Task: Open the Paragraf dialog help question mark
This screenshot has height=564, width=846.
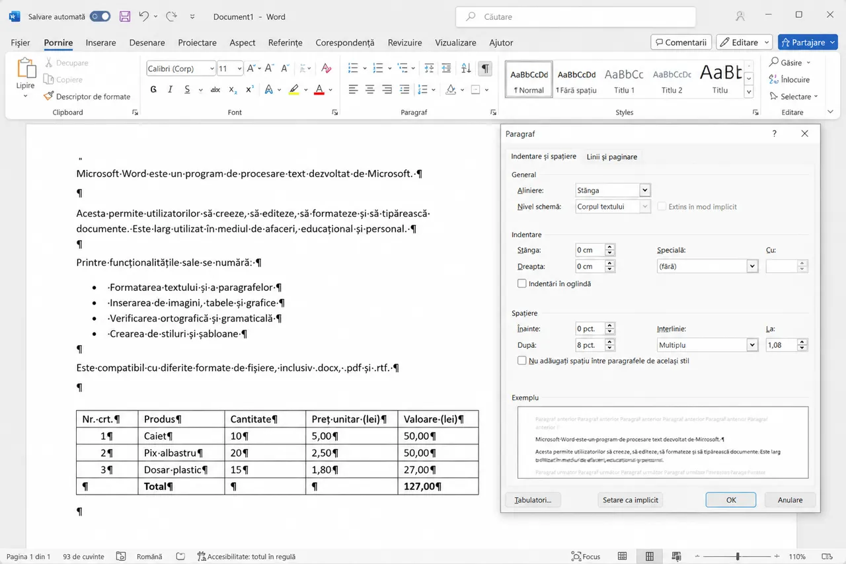Action: point(775,134)
